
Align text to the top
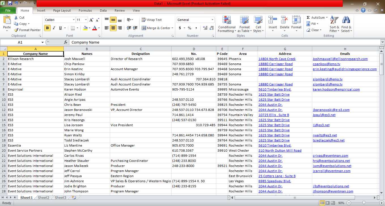tap(107, 20)
